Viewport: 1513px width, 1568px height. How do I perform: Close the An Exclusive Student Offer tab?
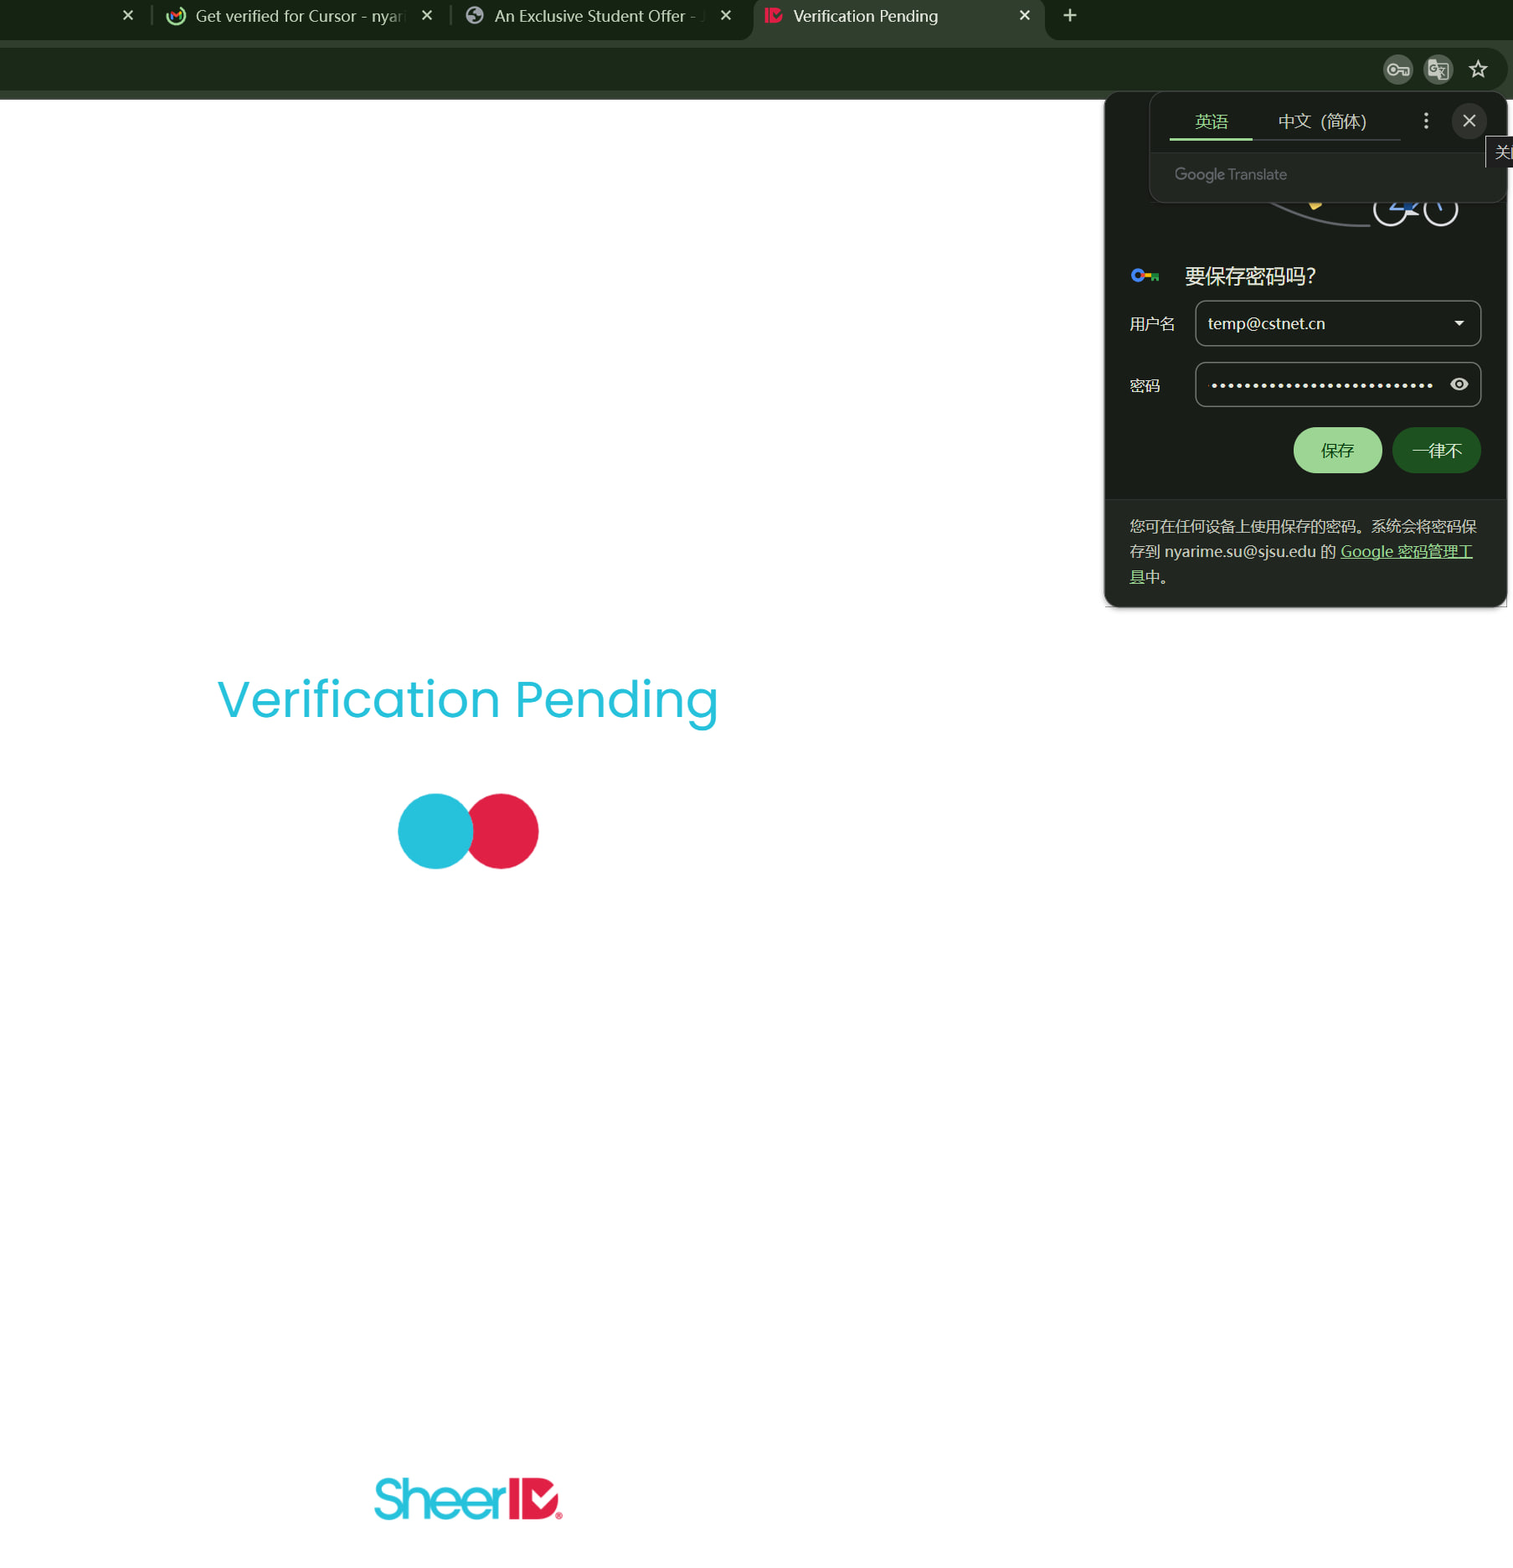[725, 16]
